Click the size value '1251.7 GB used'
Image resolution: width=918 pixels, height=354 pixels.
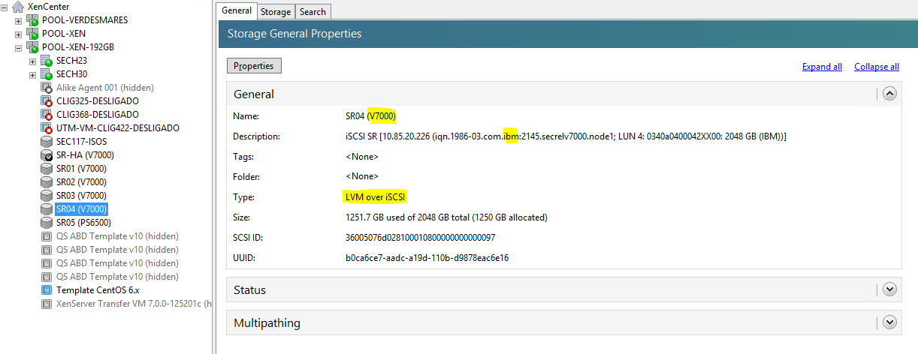446,217
